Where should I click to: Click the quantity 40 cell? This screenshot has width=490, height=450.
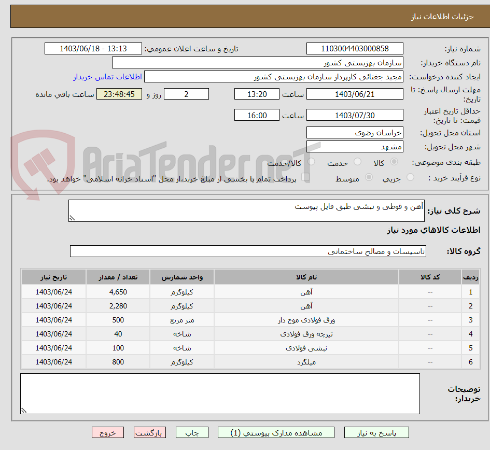tap(118, 334)
